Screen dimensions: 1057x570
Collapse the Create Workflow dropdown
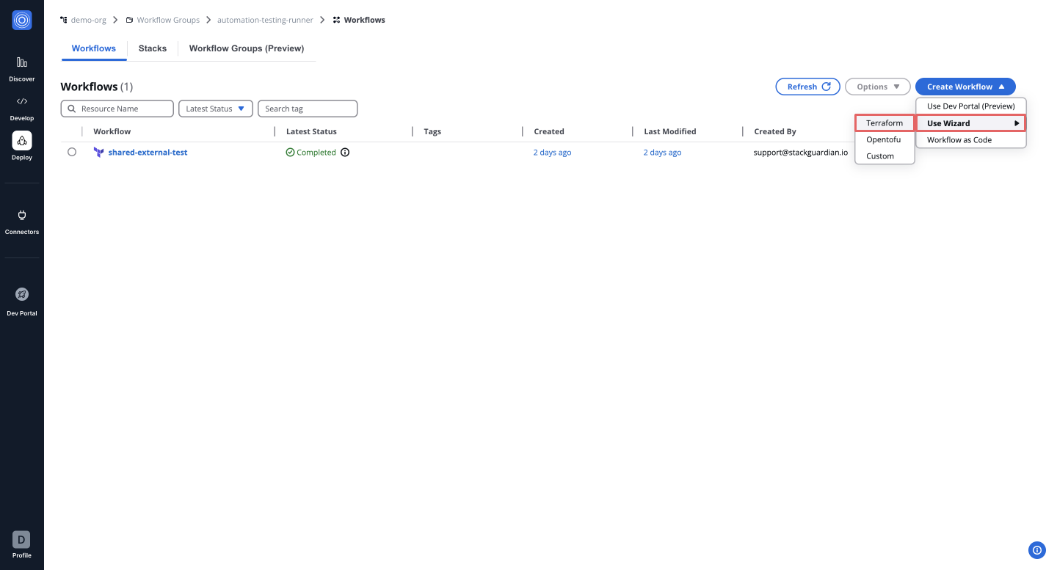click(965, 87)
